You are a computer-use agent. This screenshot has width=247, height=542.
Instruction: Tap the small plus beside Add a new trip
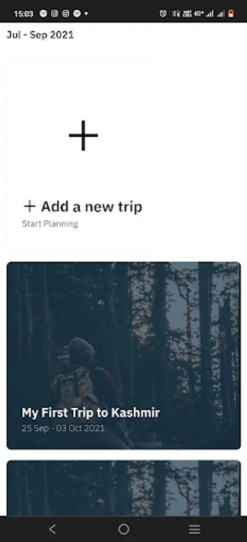[x=30, y=207]
